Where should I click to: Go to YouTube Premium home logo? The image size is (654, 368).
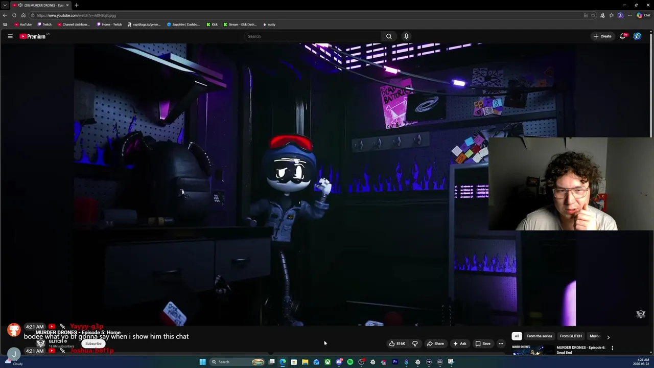(x=33, y=36)
